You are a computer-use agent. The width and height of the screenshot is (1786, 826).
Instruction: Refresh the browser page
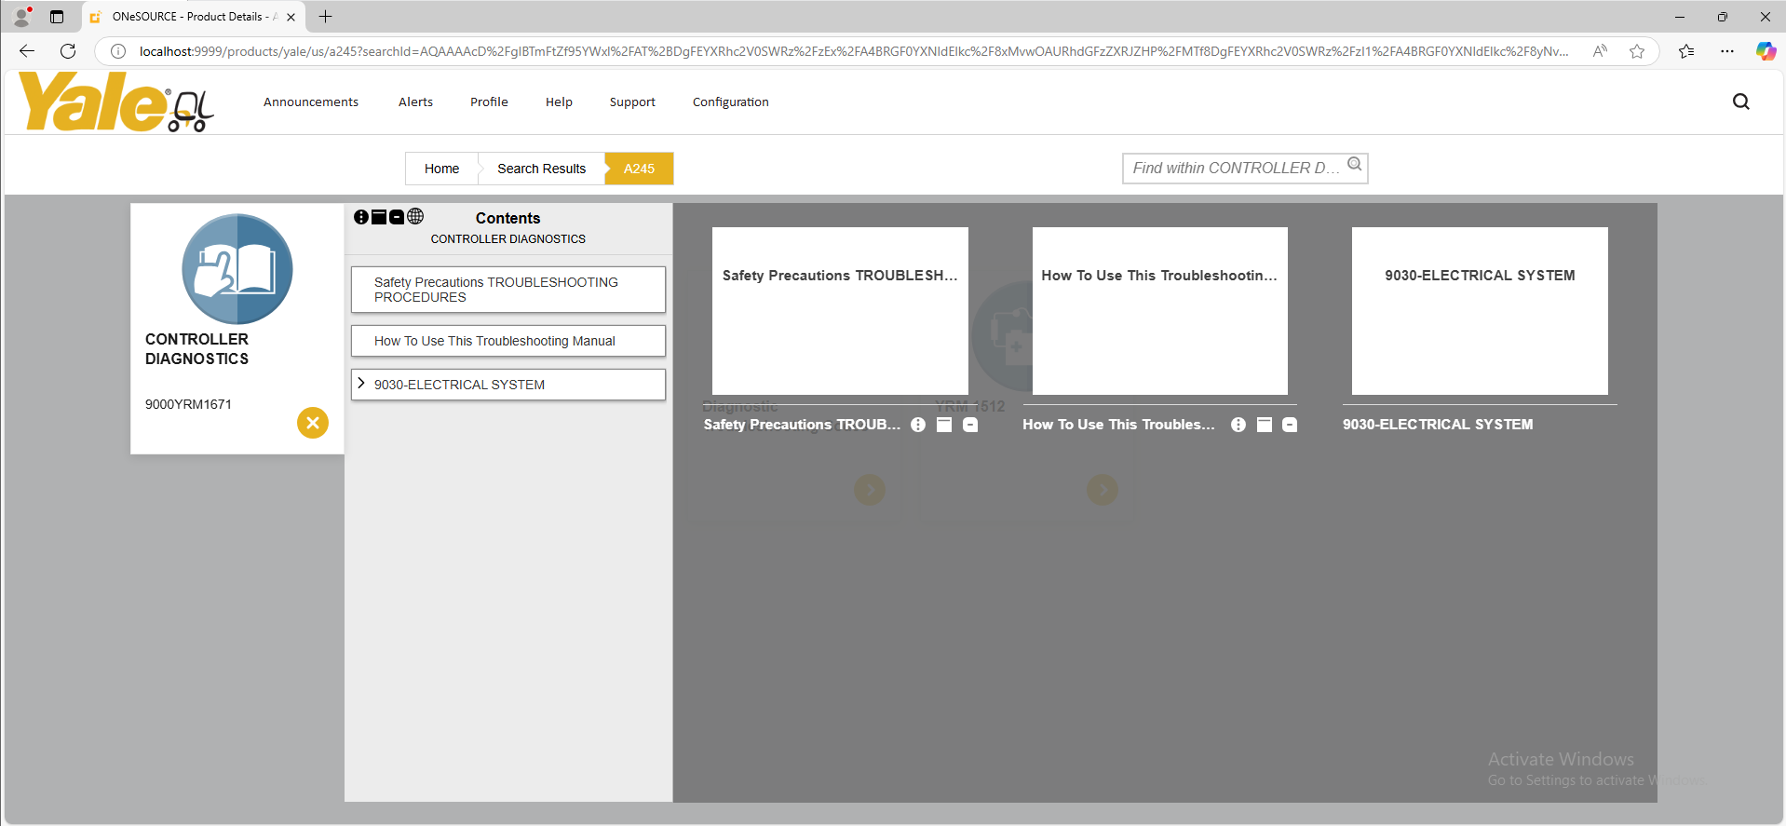pos(68,51)
